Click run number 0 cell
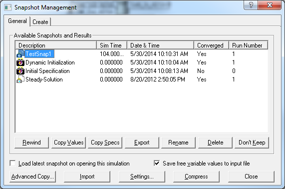 234,71
